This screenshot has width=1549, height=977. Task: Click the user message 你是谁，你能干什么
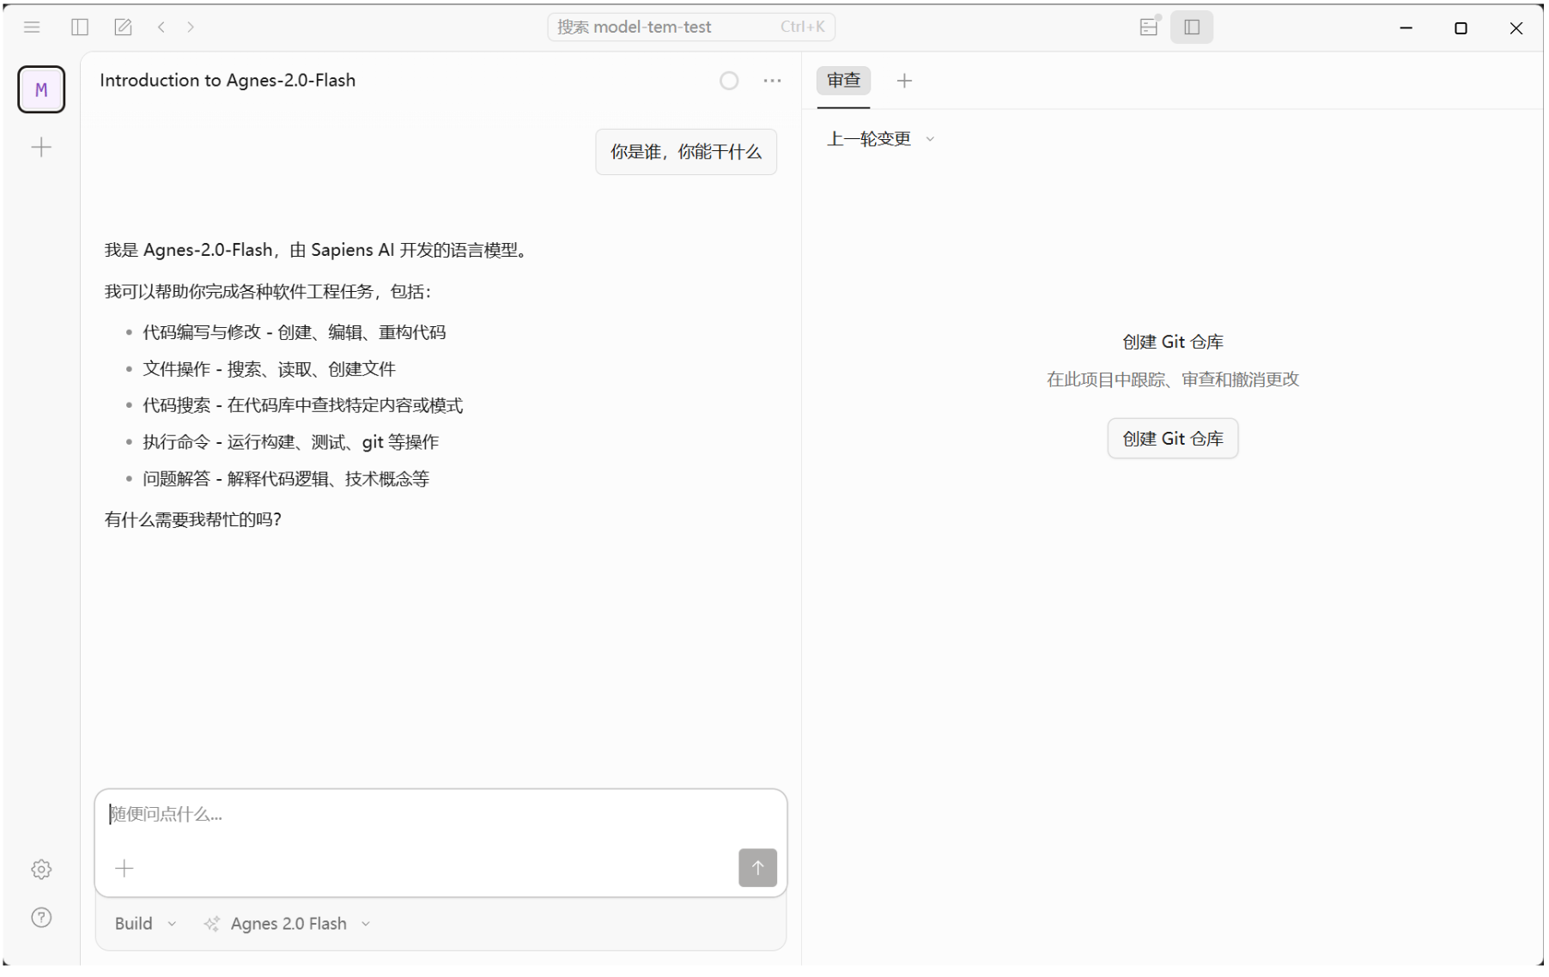686,152
